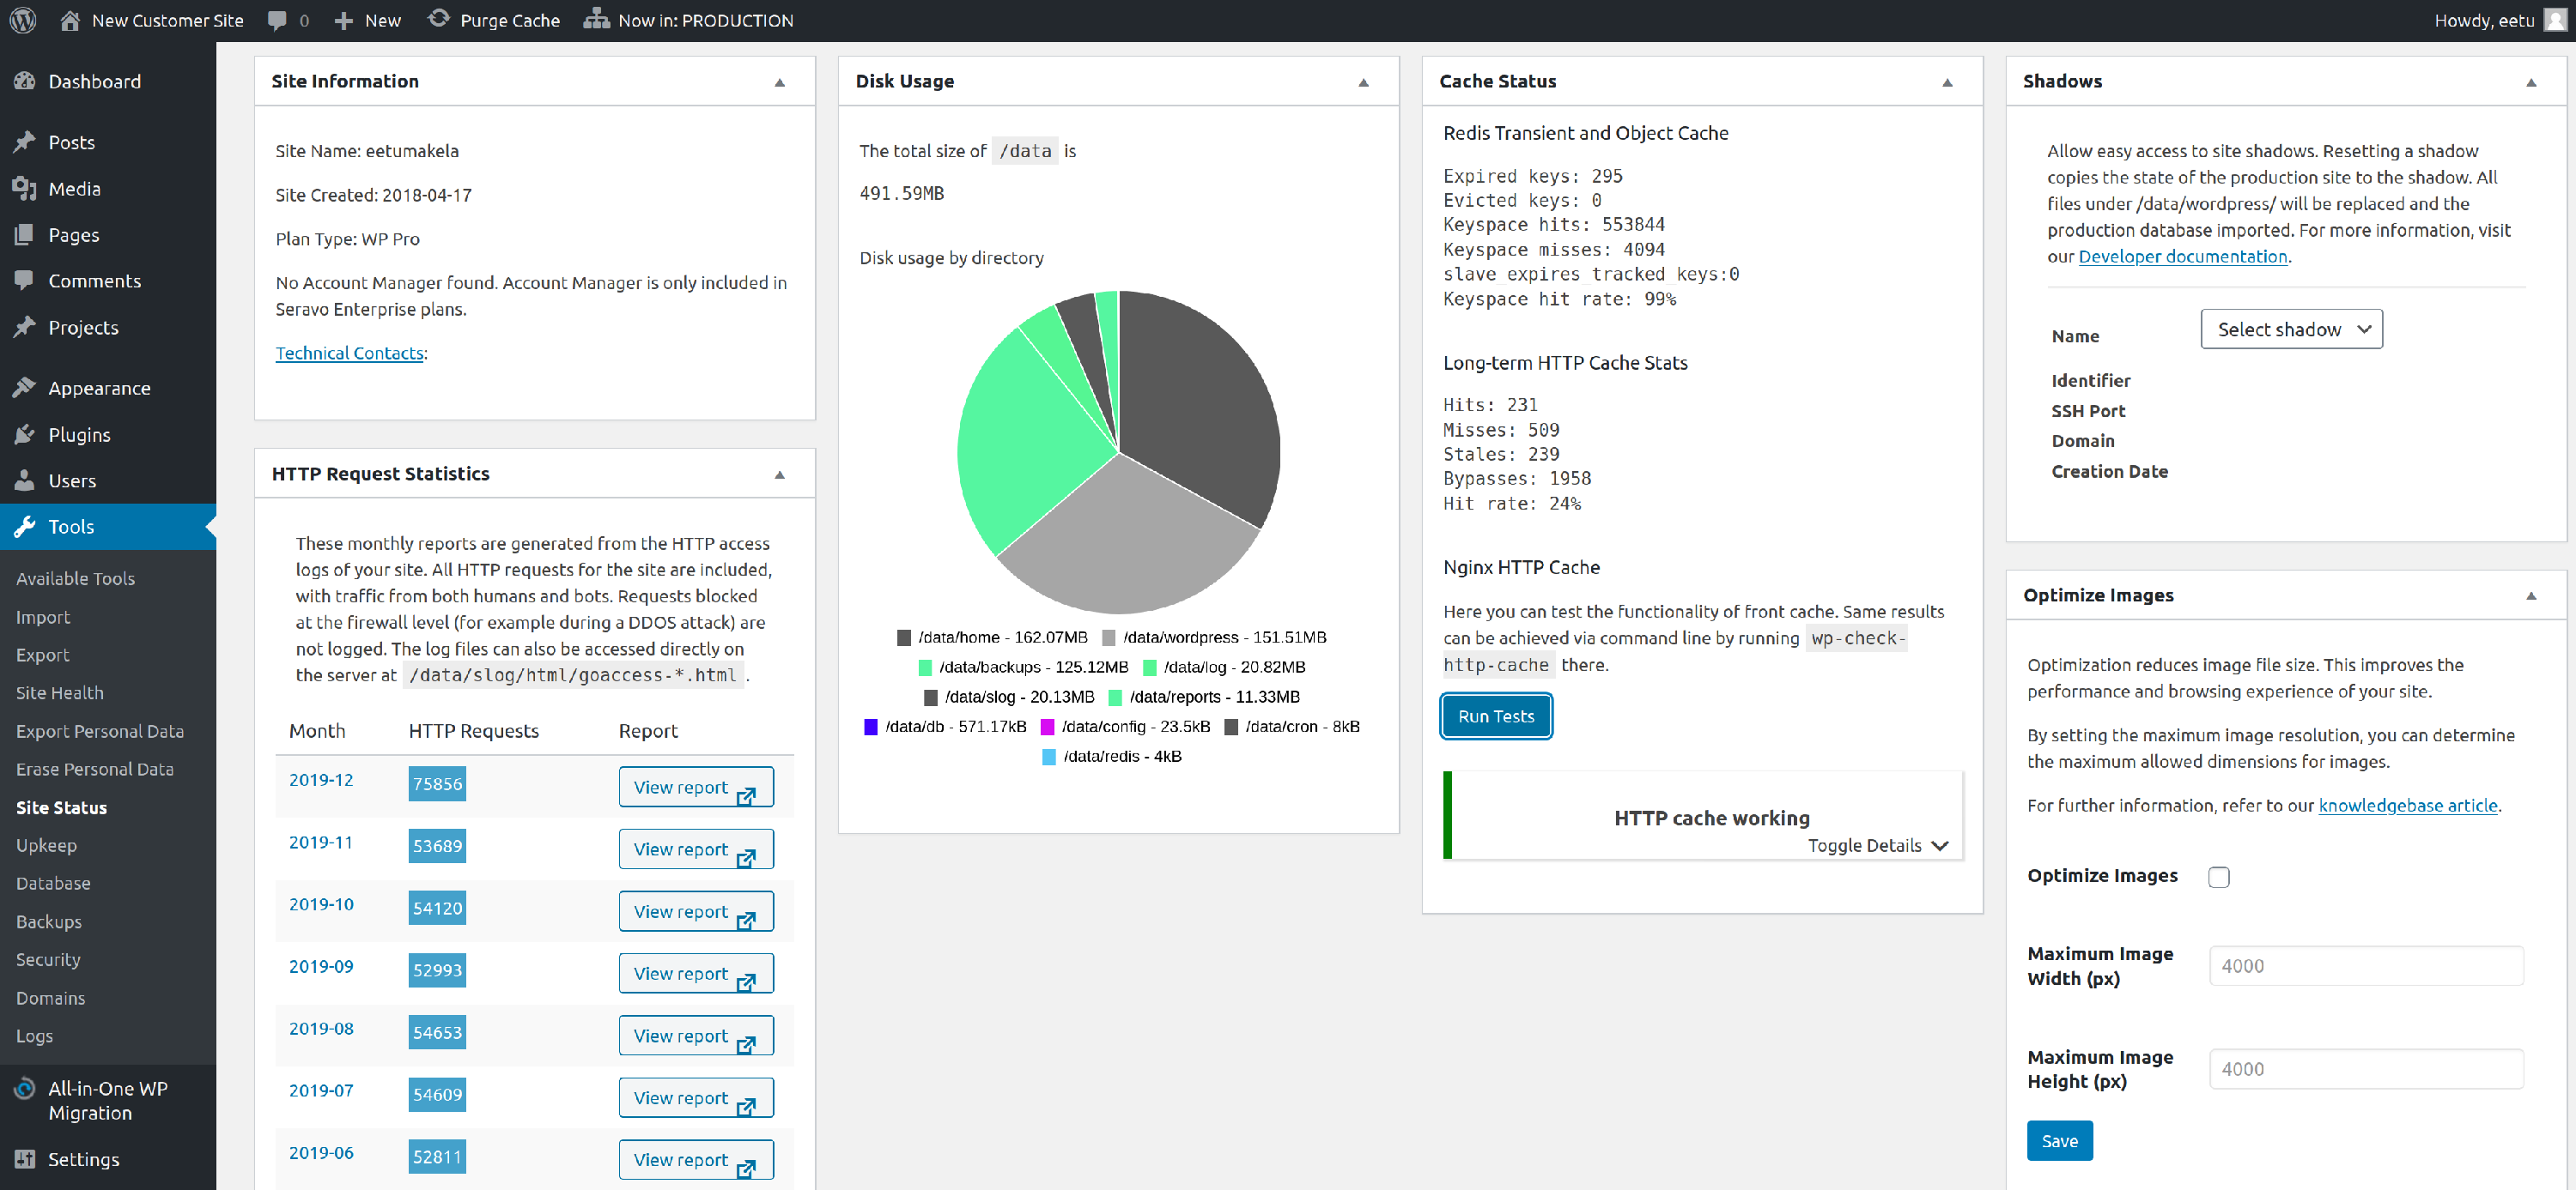Click the Comments icon in sidebar

click(25, 281)
